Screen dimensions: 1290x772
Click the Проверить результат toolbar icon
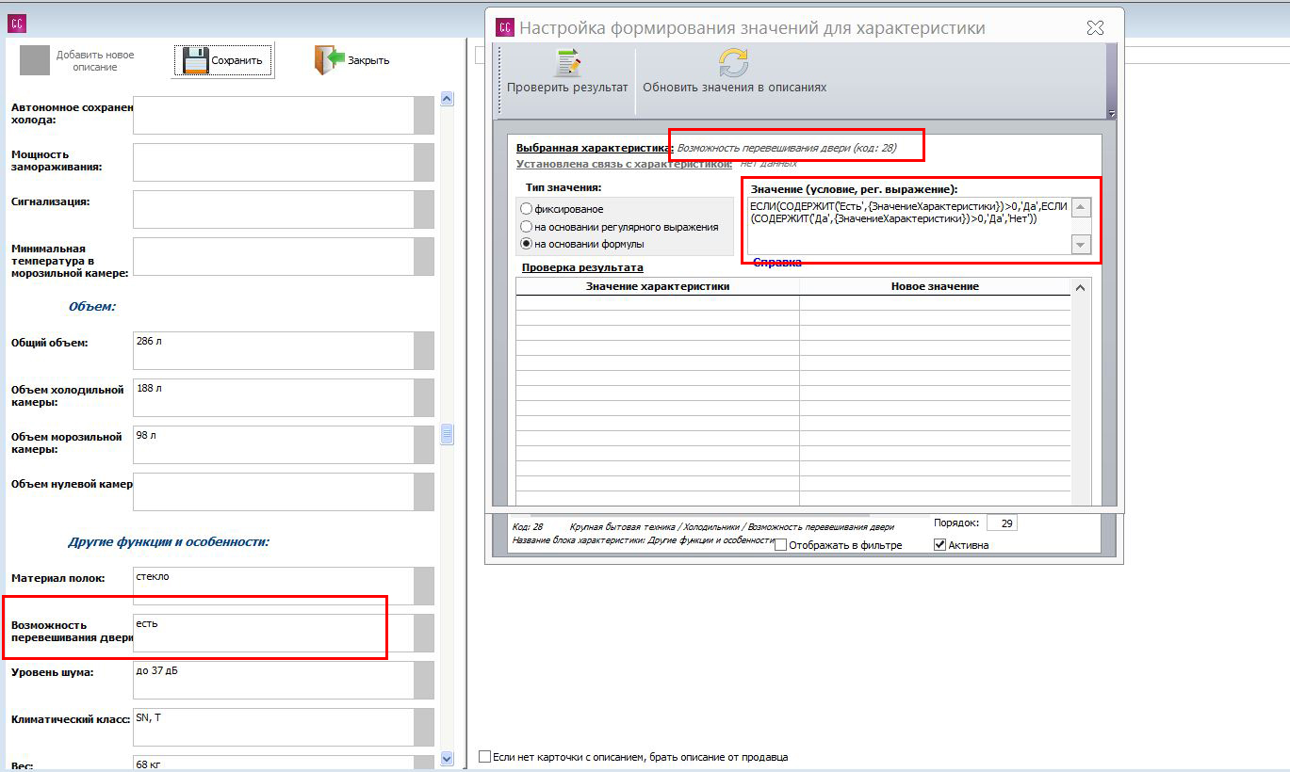pyautogui.click(x=567, y=64)
